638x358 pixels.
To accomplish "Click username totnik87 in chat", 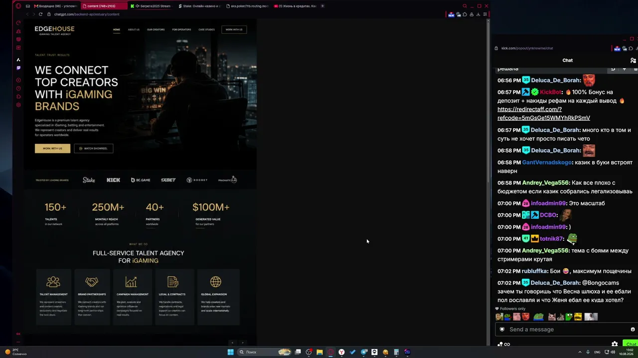I will [551, 239].
